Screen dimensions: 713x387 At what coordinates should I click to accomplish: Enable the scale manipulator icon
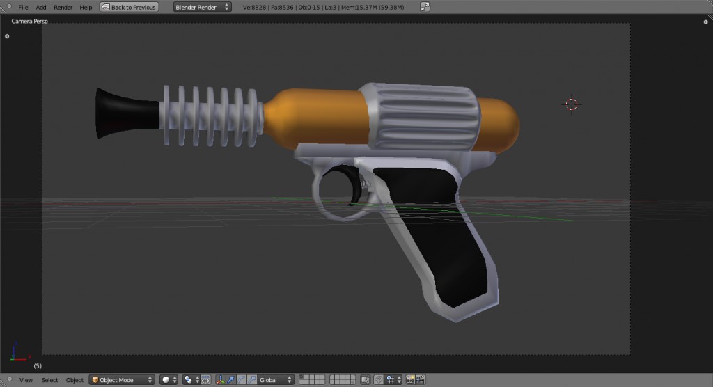[x=252, y=380]
